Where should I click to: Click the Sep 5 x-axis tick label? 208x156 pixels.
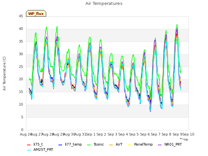point(134,134)
